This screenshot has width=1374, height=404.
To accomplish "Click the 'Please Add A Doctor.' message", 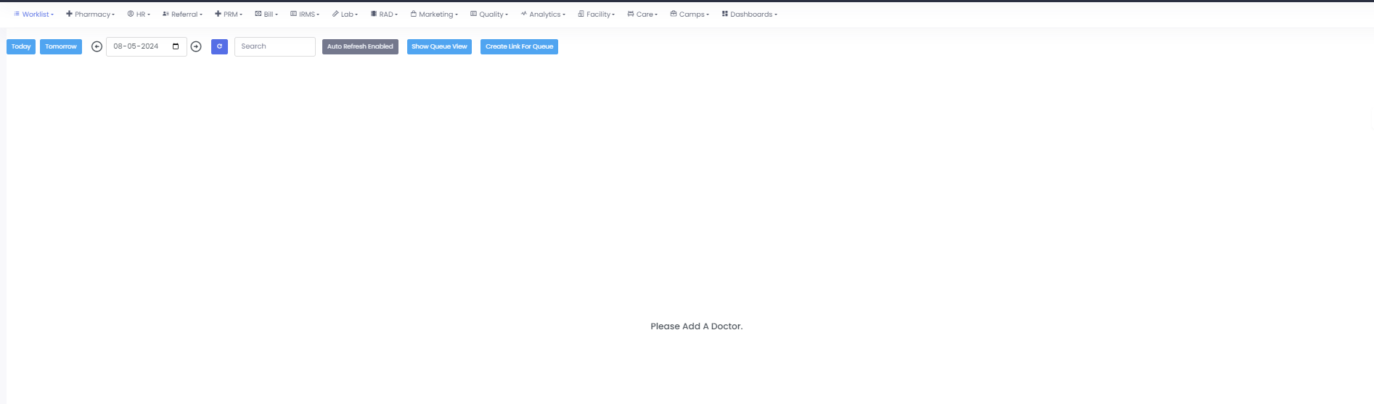I will (697, 326).
